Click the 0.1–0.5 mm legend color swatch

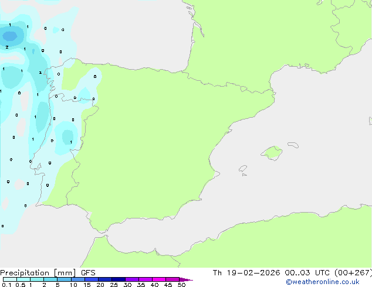tap(10, 279)
